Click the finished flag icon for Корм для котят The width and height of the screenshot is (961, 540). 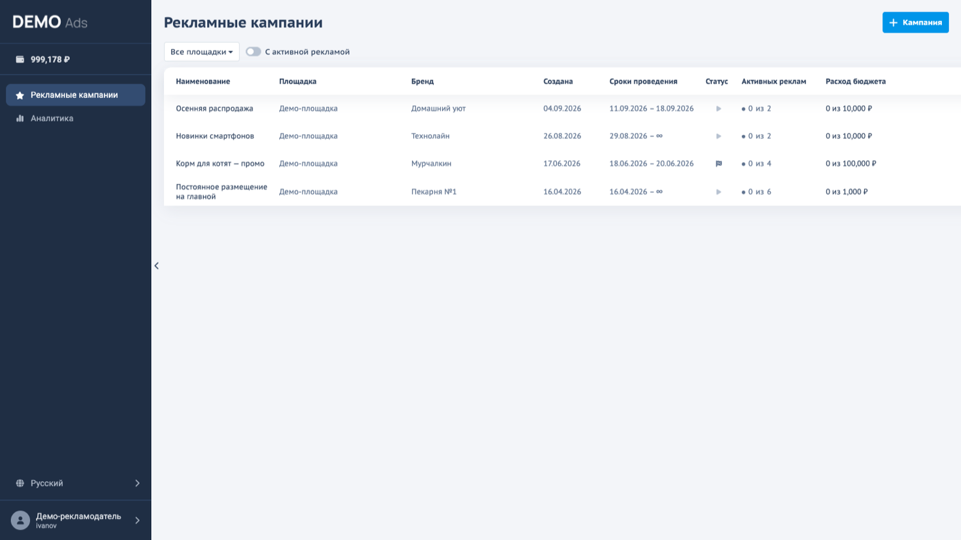tap(719, 164)
